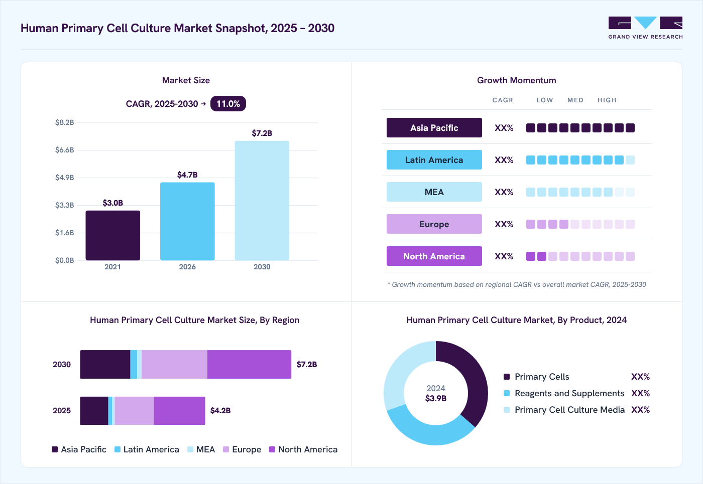The height and width of the screenshot is (484, 703).
Task: Select the Latin America label in Growth Momentum
Action: [x=434, y=160]
